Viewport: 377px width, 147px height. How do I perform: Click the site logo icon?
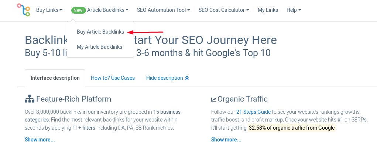tap(24, 10)
